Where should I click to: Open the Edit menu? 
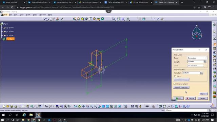16,15
